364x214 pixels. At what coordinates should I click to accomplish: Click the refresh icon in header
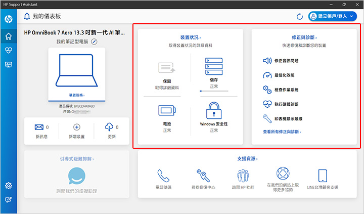pos(300,17)
